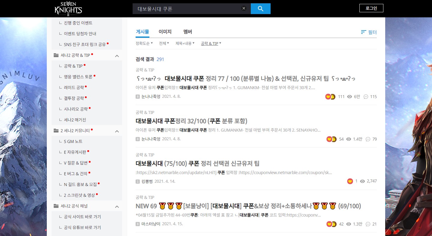The height and width of the screenshot is (236, 432).
Task: Click view-count eye icon showing 2,747
Action: point(362,181)
